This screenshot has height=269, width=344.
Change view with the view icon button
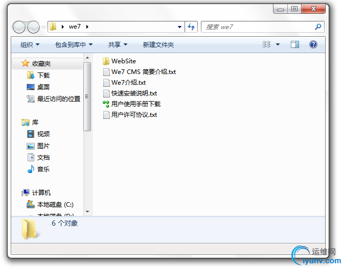tap(266, 44)
